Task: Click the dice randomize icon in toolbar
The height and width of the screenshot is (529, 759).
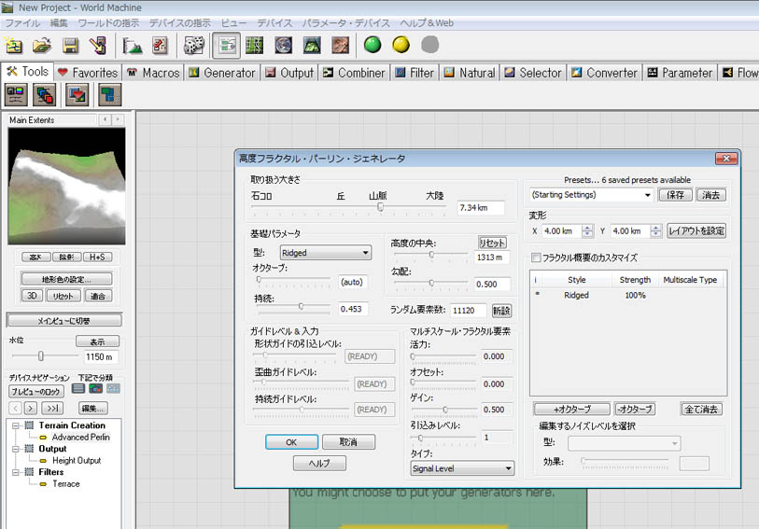Action: coord(194,45)
